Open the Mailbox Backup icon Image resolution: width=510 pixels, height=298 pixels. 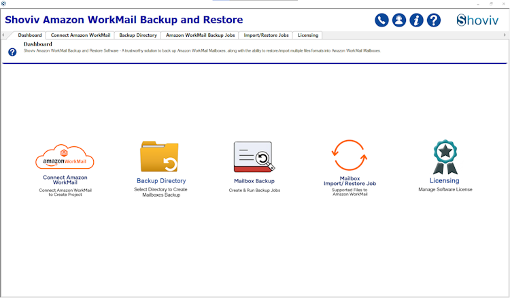pyautogui.click(x=254, y=156)
